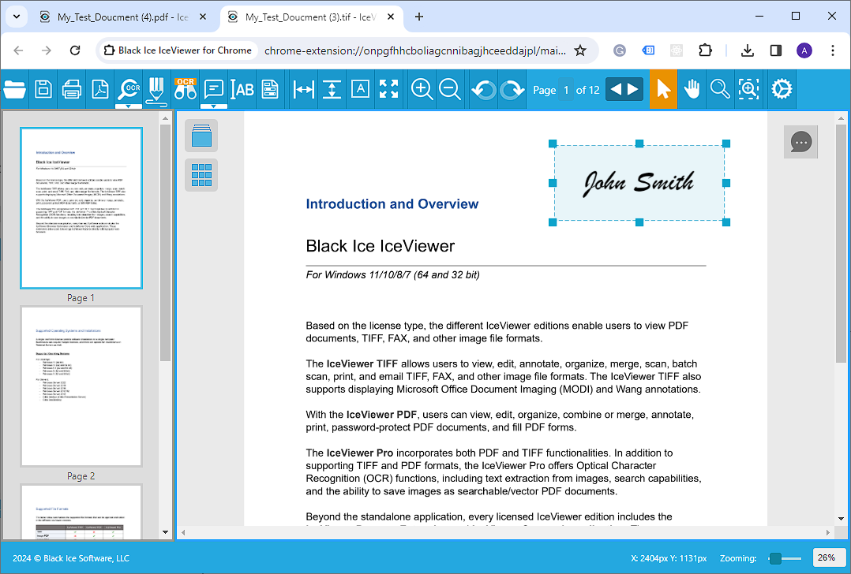Click the 2024 © Black Ice Software, LLC text

(71, 558)
